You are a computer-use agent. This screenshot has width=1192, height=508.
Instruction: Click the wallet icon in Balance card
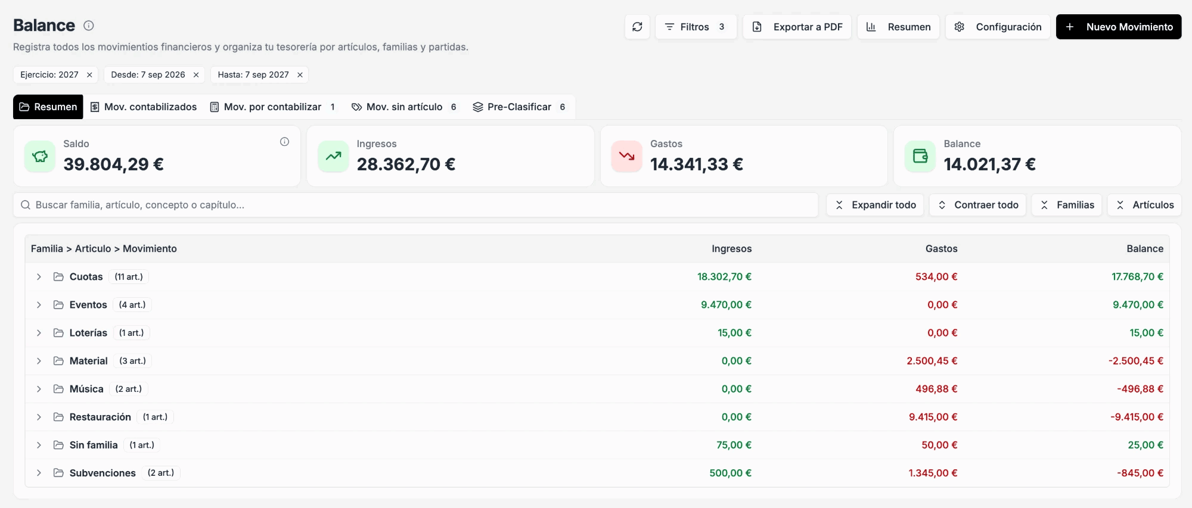[x=920, y=157]
